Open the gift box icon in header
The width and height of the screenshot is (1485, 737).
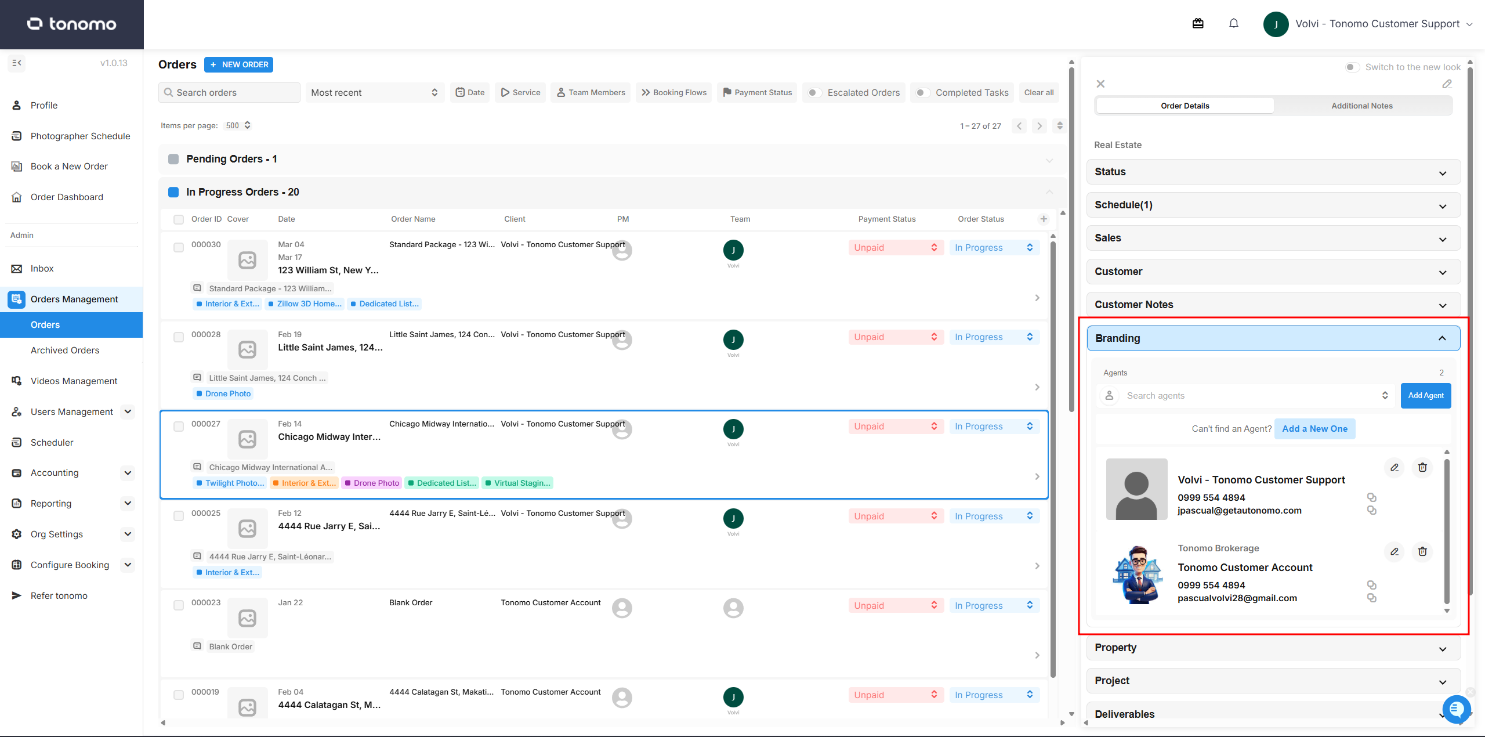1198,23
